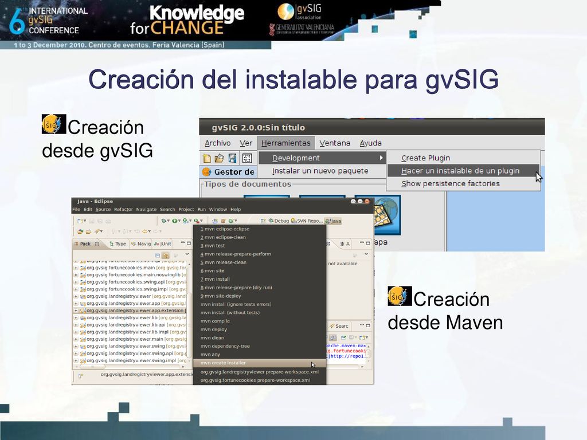Open Package Explorer view menu triangle
This screenshot has width=587, height=440.
pos(187,254)
